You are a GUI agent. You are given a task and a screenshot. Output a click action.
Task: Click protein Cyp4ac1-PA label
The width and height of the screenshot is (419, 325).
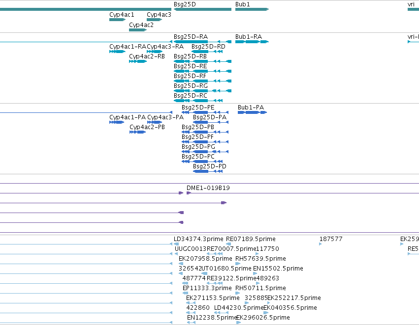128,117
